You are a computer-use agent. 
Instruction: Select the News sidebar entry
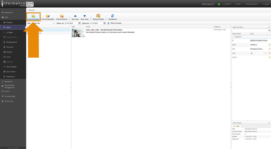tap(13, 27)
